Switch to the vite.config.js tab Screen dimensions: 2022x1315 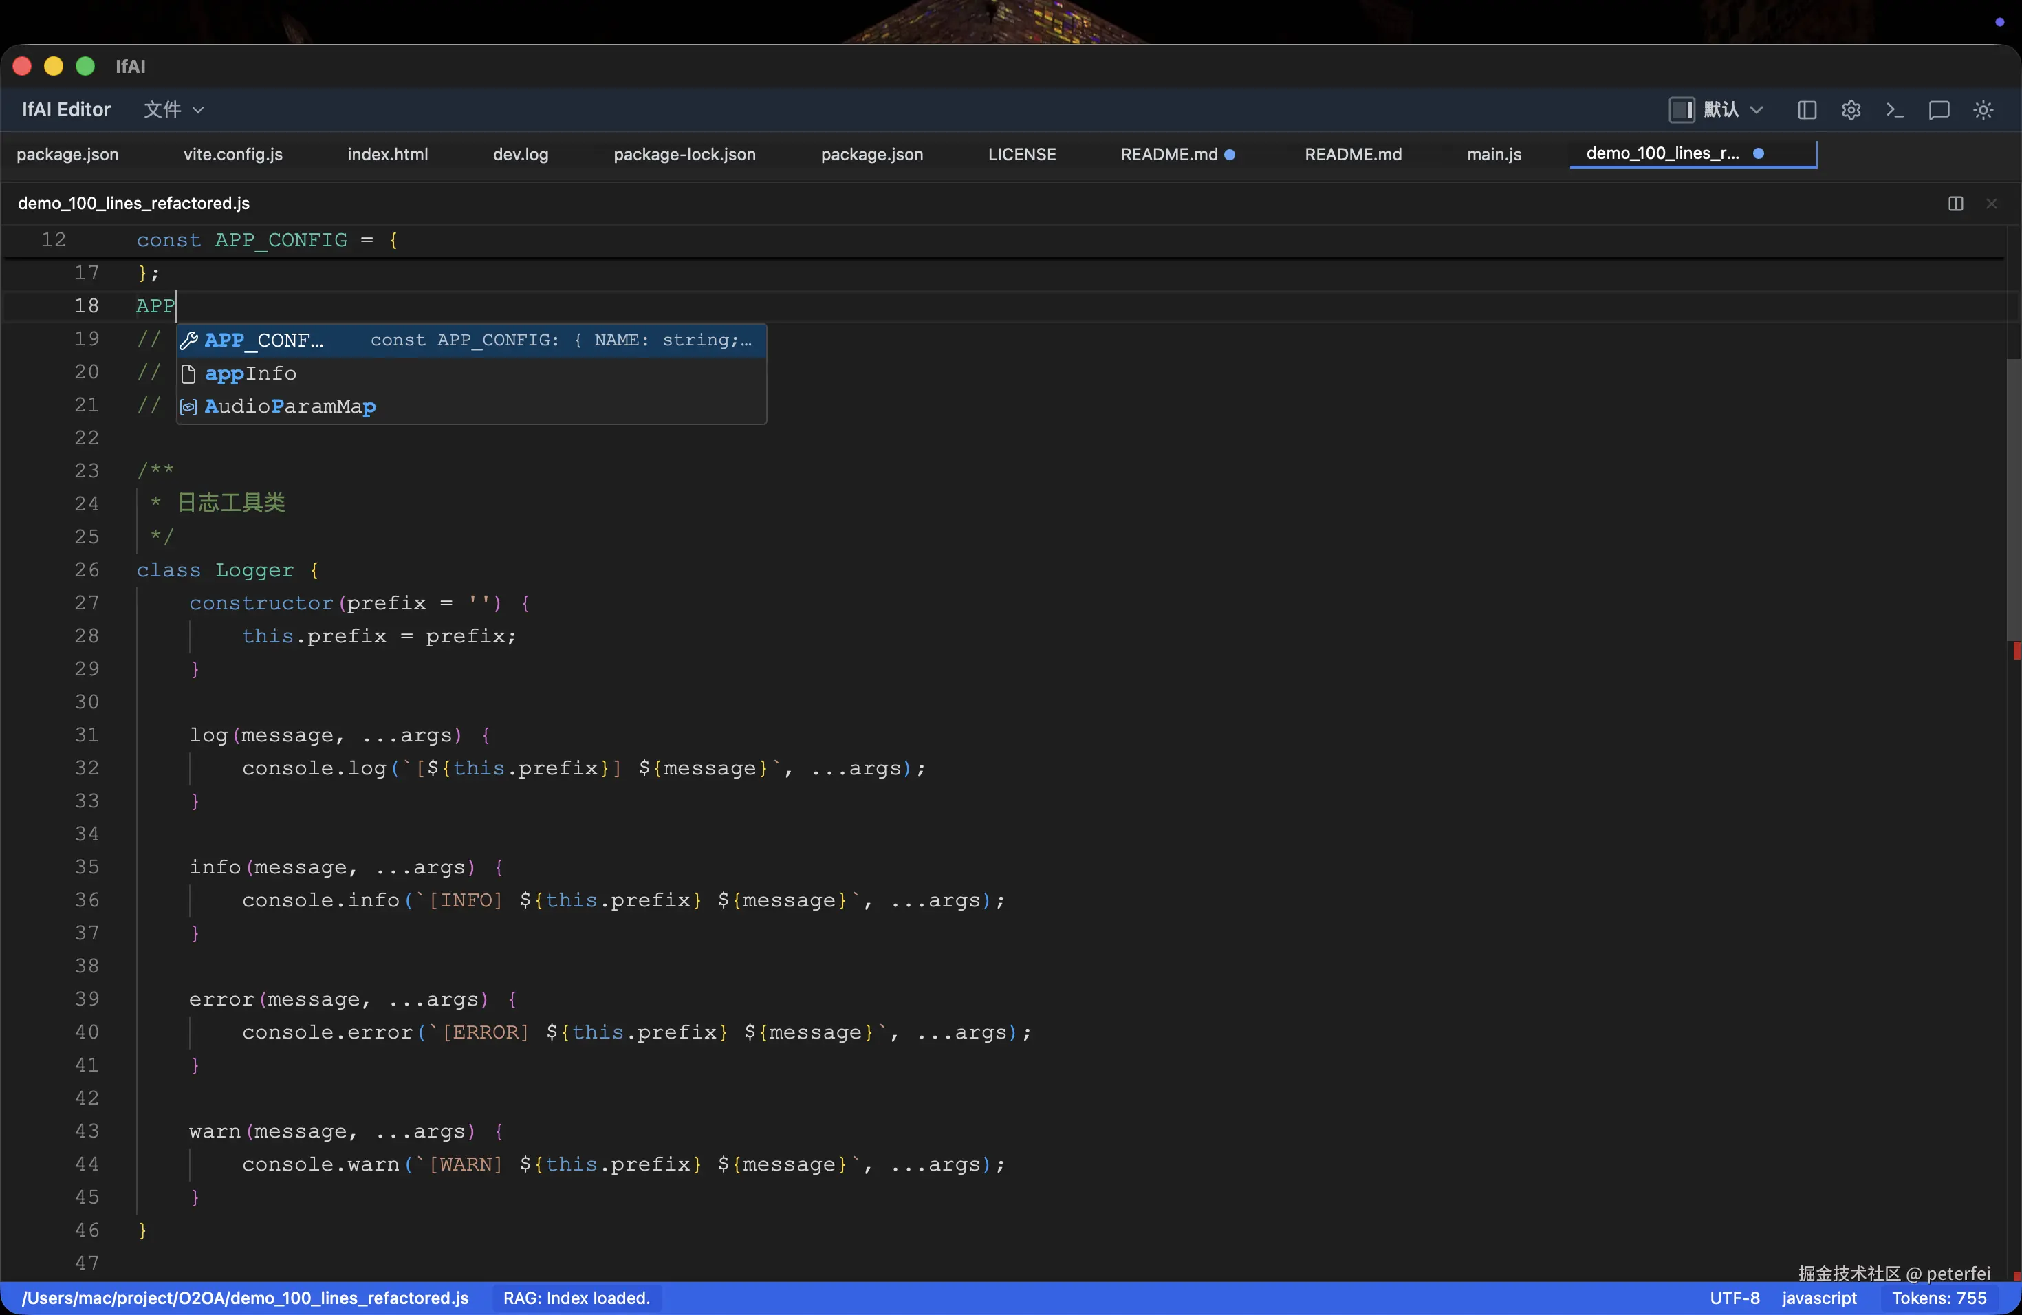pyautogui.click(x=232, y=155)
